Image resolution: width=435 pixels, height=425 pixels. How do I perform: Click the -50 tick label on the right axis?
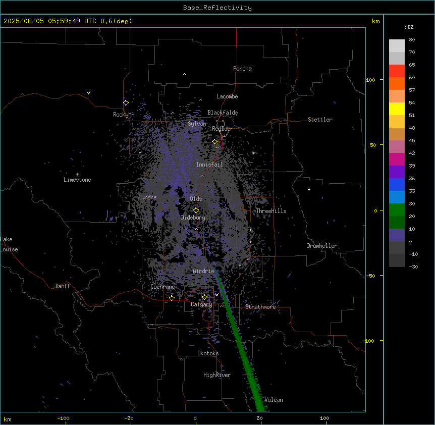(x=370, y=276)
